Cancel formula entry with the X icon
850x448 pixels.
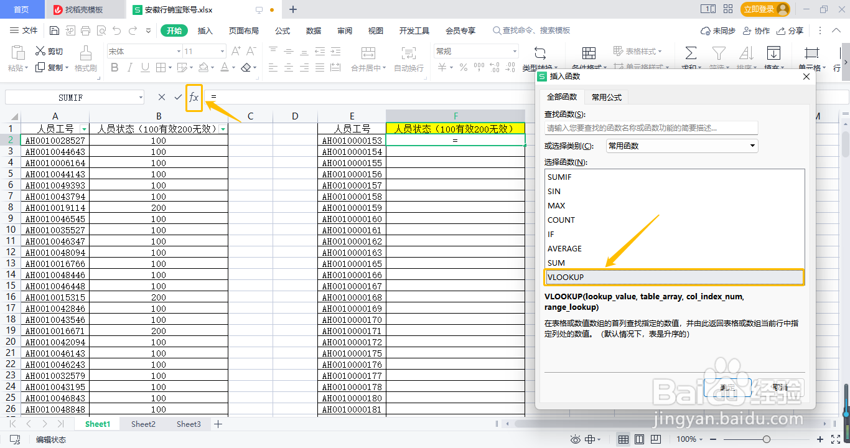[x=162, y=97]
